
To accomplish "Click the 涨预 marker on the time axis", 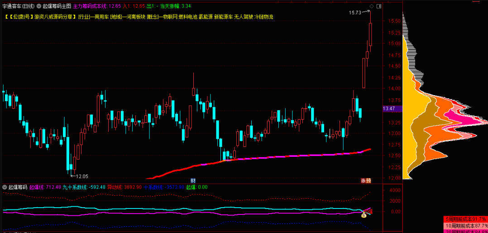I will (366, 180).
